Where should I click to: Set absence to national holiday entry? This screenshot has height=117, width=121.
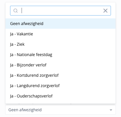(60, 55)
